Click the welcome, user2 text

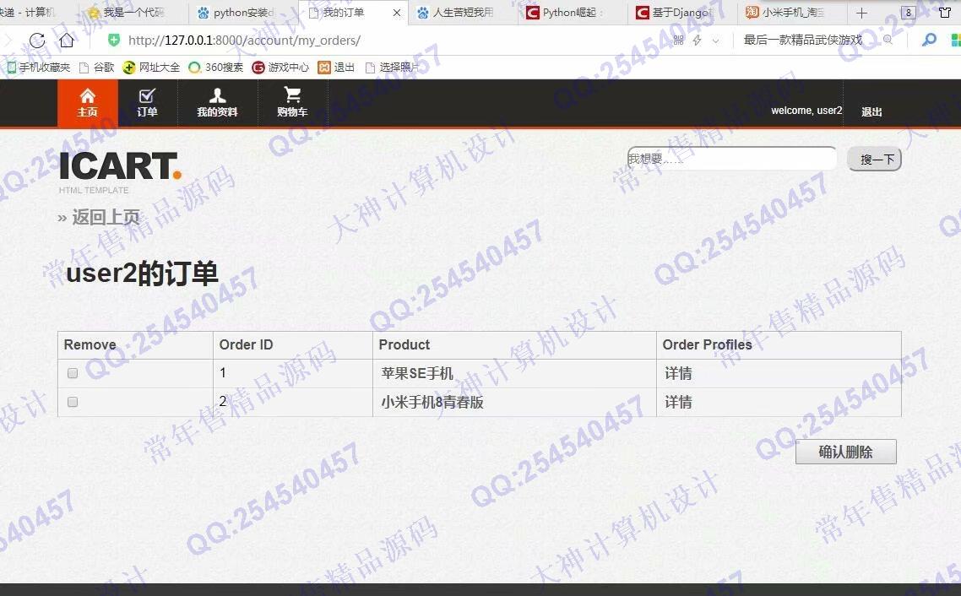(x=806, y=111)
